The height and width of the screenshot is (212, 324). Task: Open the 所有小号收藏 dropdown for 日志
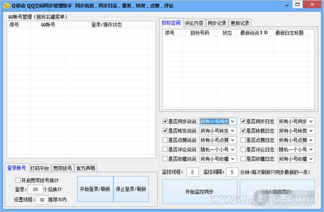click(x=296, y=158)
